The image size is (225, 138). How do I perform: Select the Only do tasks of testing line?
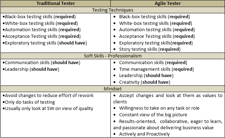point(29,102)
